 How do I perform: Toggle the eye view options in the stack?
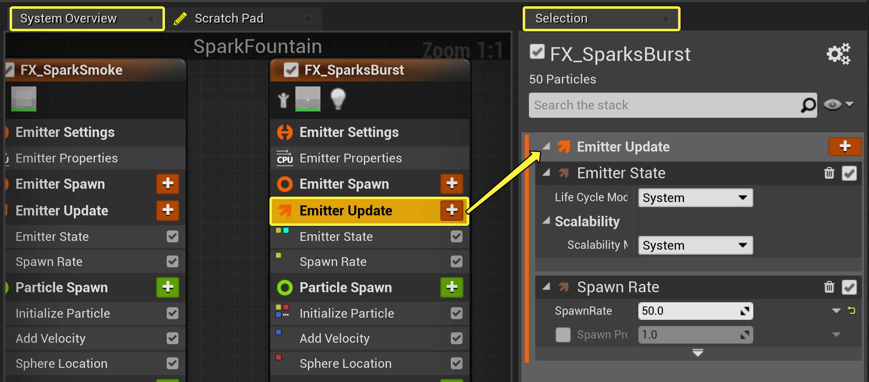pos(833,104)
